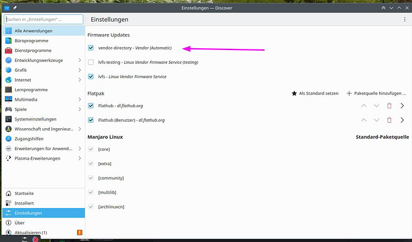Click the pin window icon in titlebar

click(x=15, y=8)
